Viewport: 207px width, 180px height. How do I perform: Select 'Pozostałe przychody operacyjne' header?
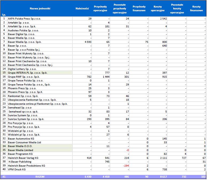point(120,9)
